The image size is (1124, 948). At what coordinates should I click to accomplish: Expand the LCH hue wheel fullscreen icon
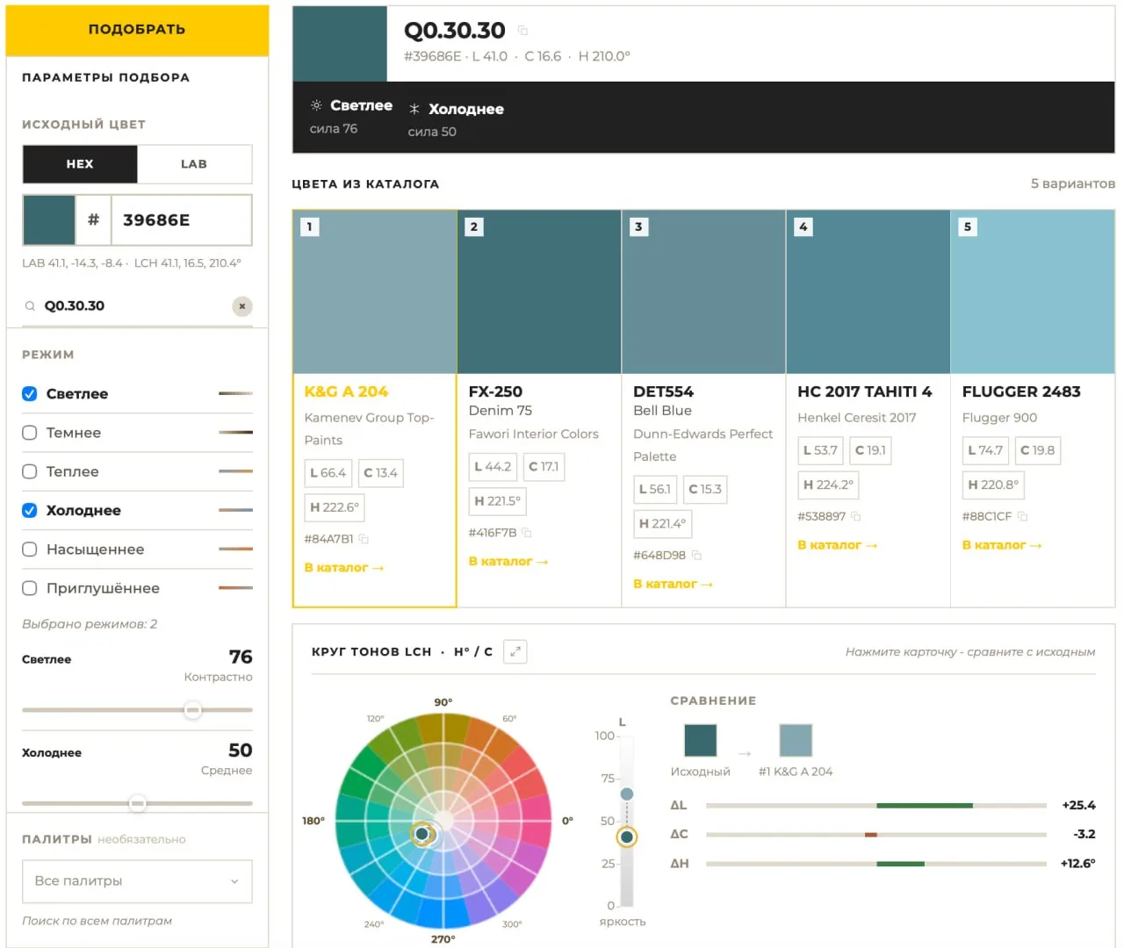515,652
